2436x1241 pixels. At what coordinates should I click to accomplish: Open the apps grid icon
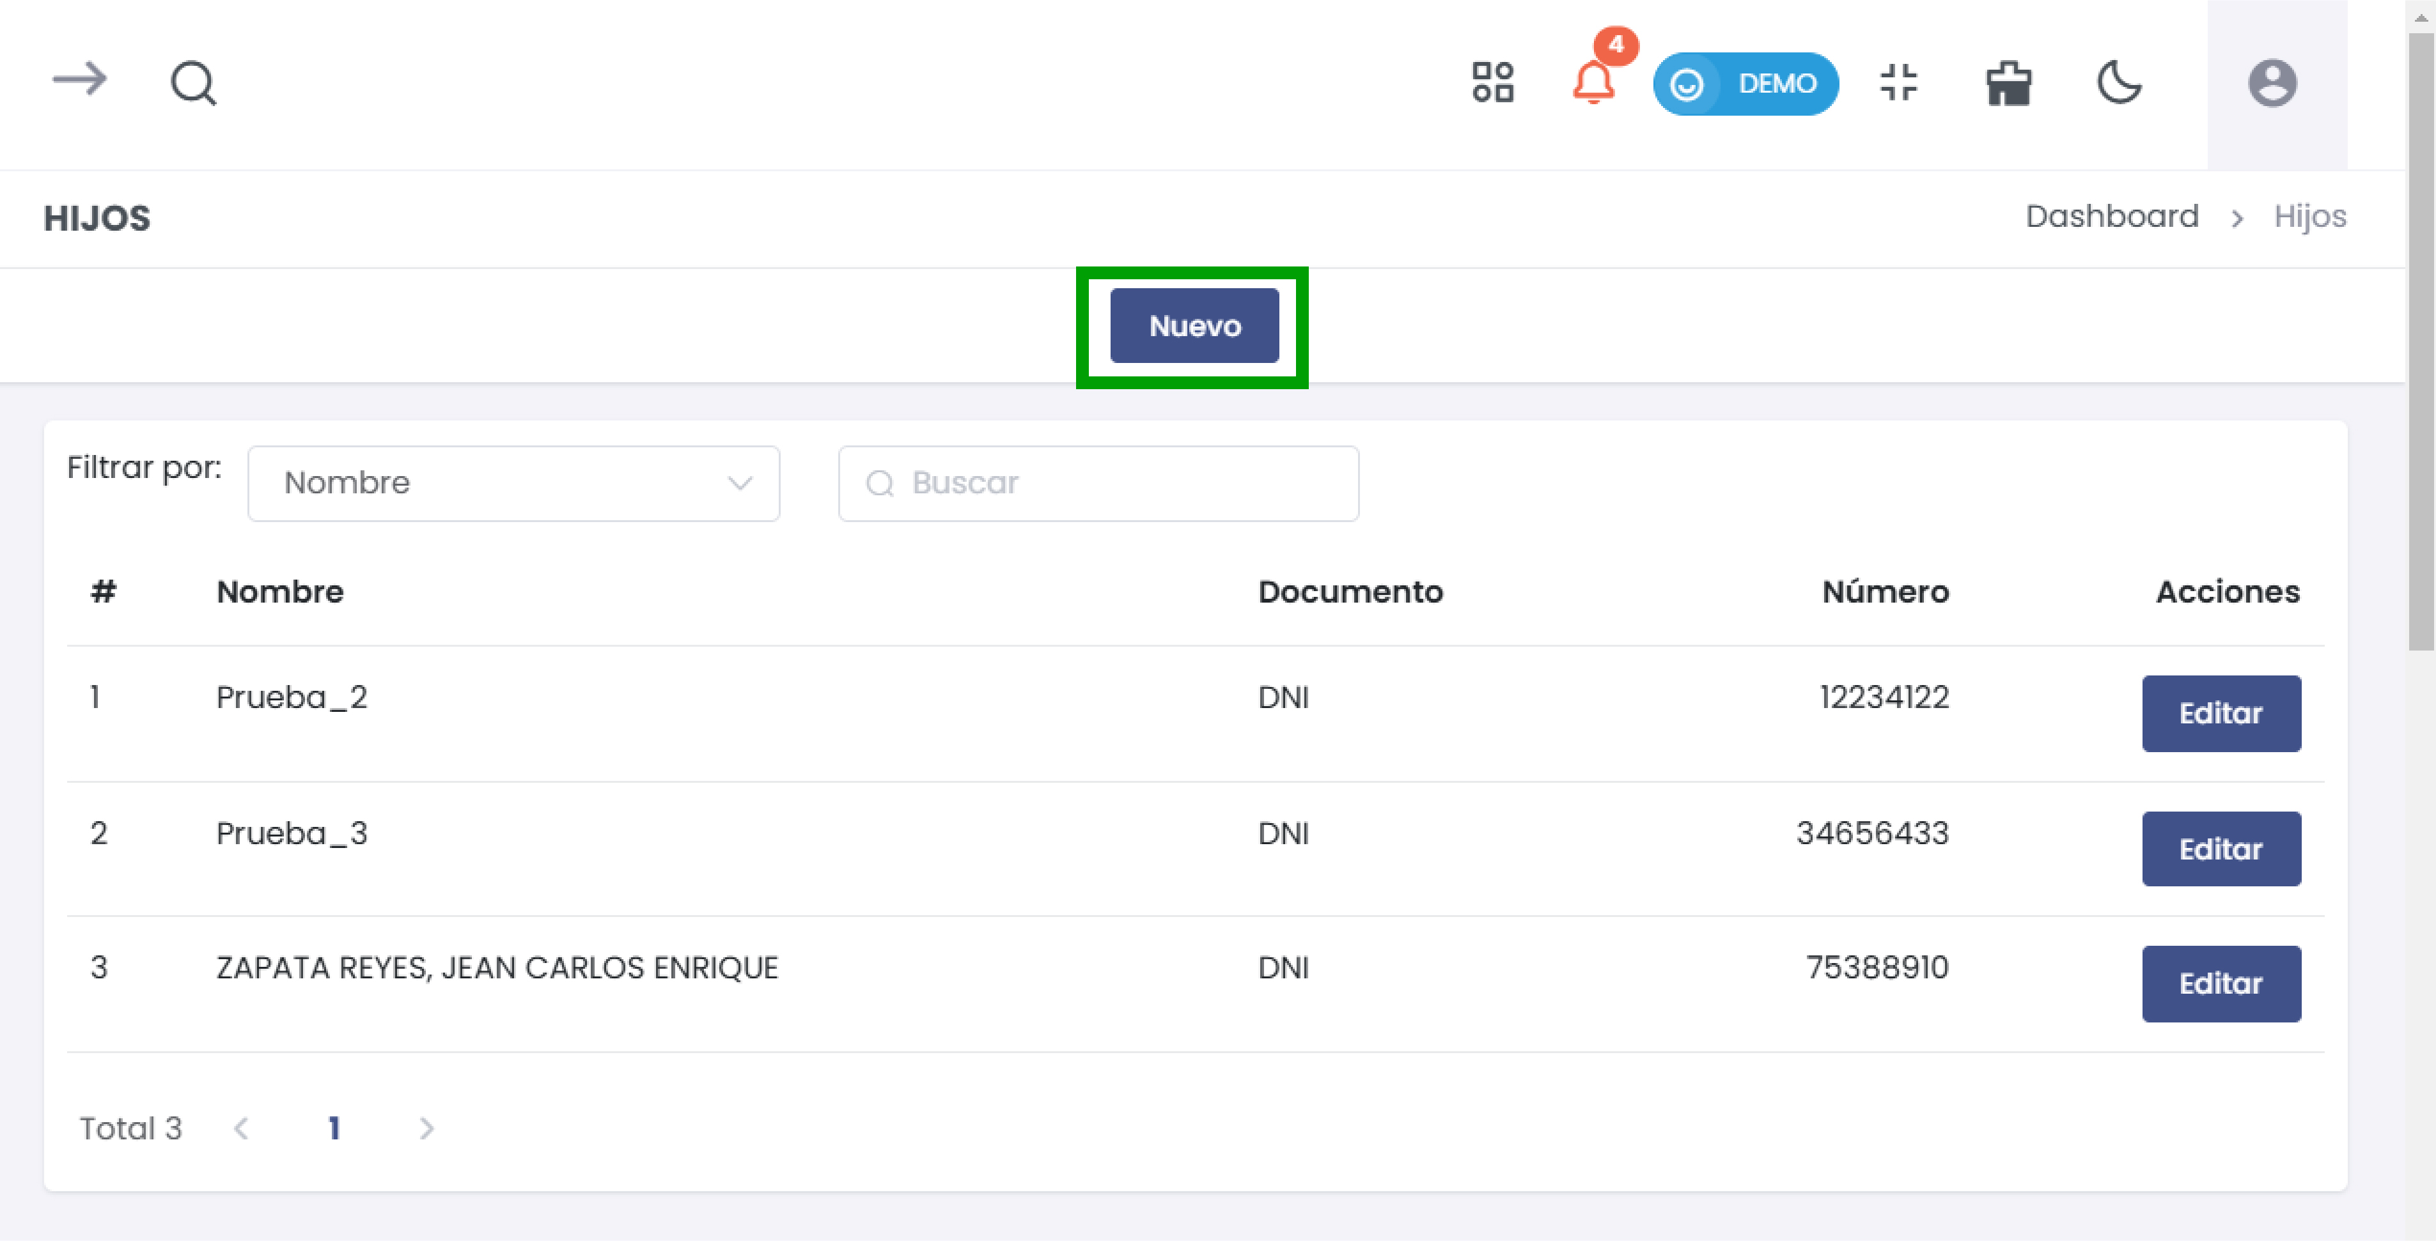click(1492, 82)
